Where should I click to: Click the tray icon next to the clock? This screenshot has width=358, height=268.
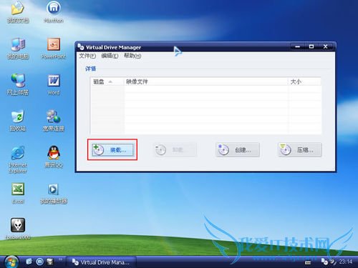(x=333, y=262)
